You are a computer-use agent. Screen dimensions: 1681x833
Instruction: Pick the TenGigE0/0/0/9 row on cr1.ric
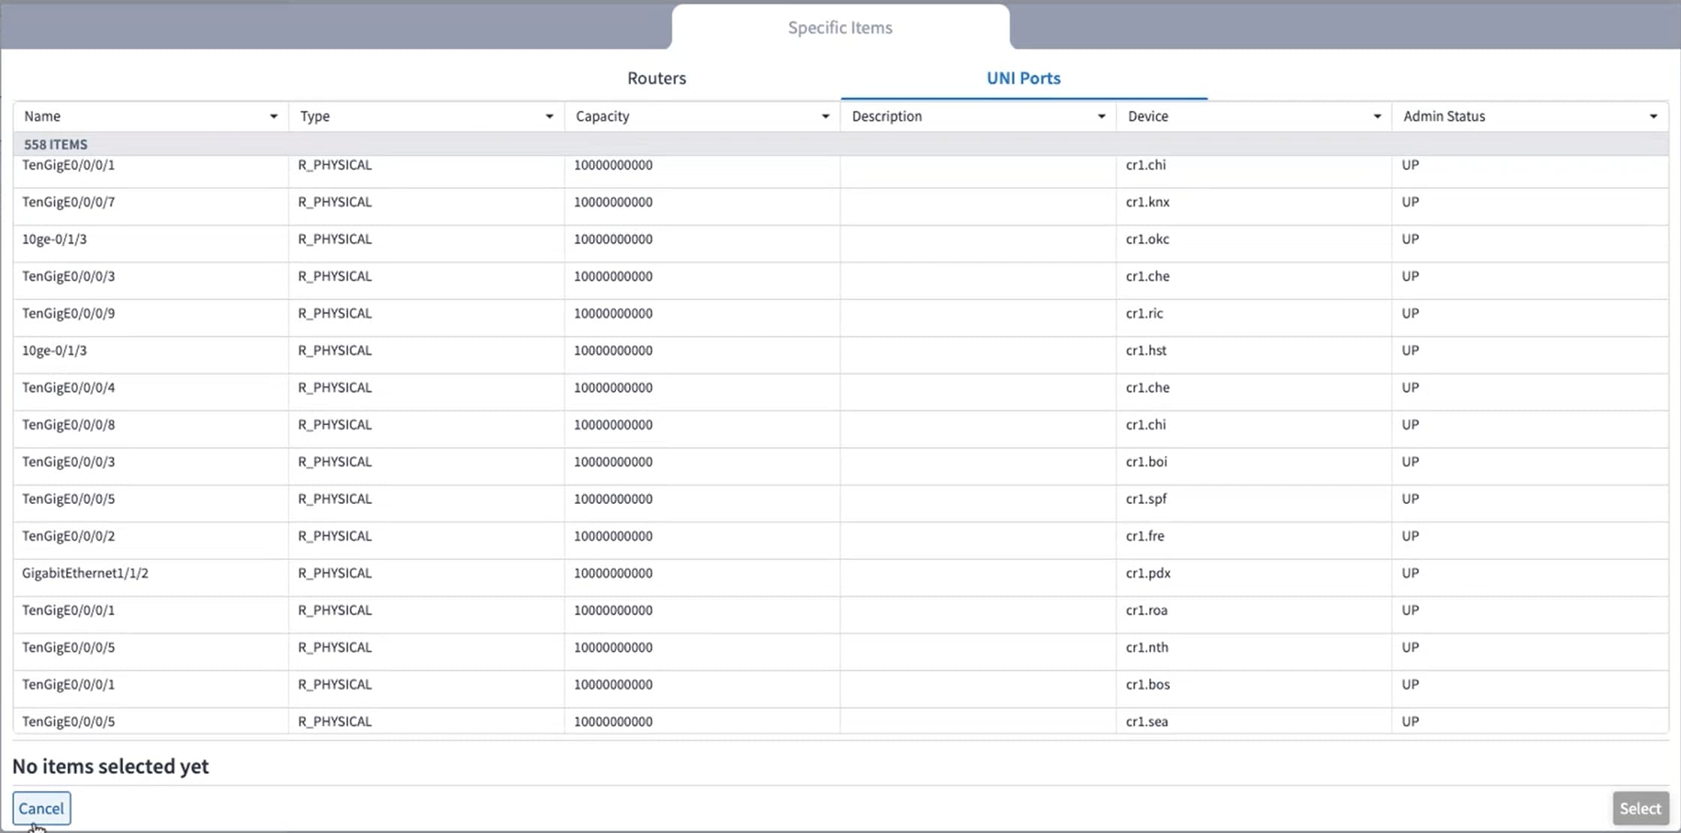tap(841, 313)
